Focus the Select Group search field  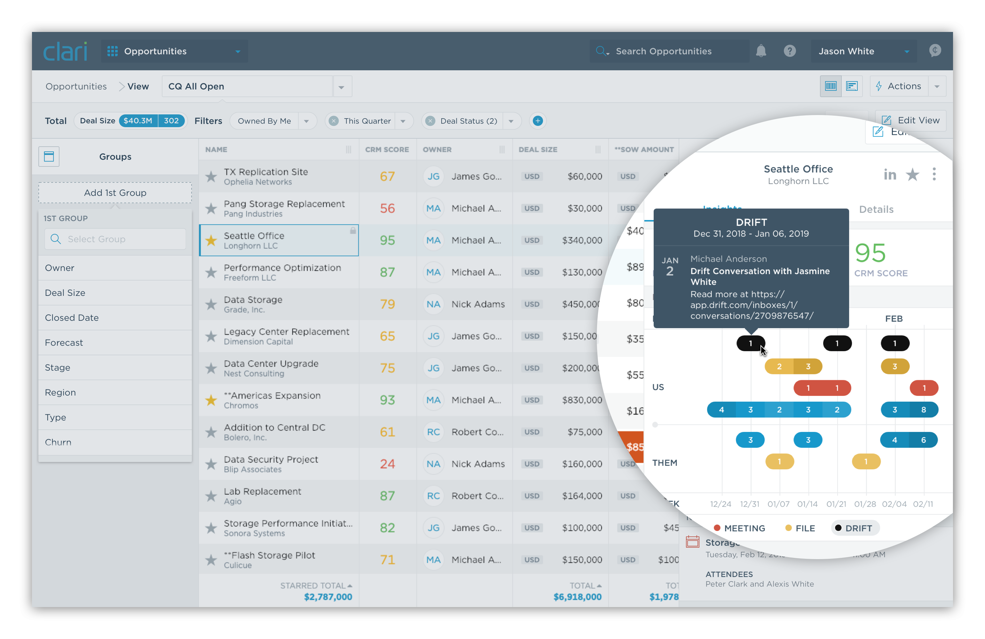pos(115,239)
